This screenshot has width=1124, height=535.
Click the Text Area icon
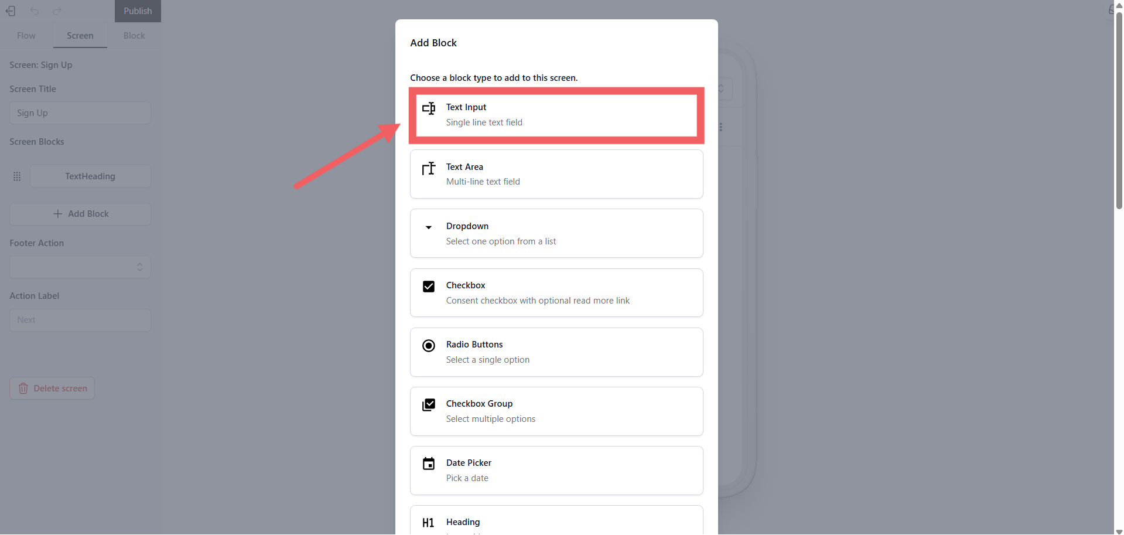[x=429, y=168]
